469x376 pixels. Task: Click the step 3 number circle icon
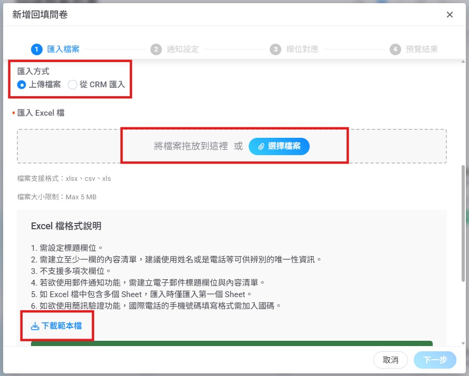pos(276,49)
